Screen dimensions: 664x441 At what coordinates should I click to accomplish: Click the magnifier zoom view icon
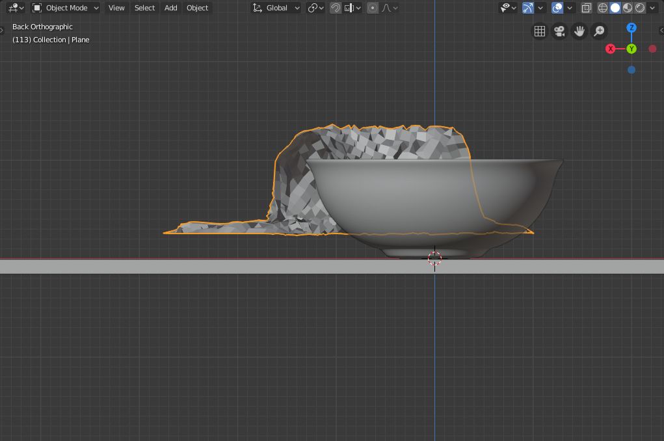pos(599,31)
